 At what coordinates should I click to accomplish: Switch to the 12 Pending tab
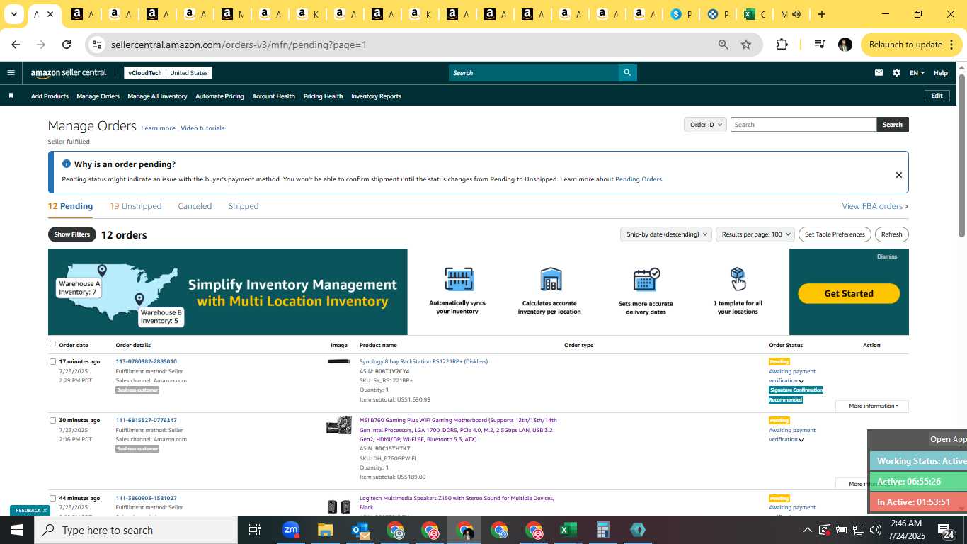70,206
